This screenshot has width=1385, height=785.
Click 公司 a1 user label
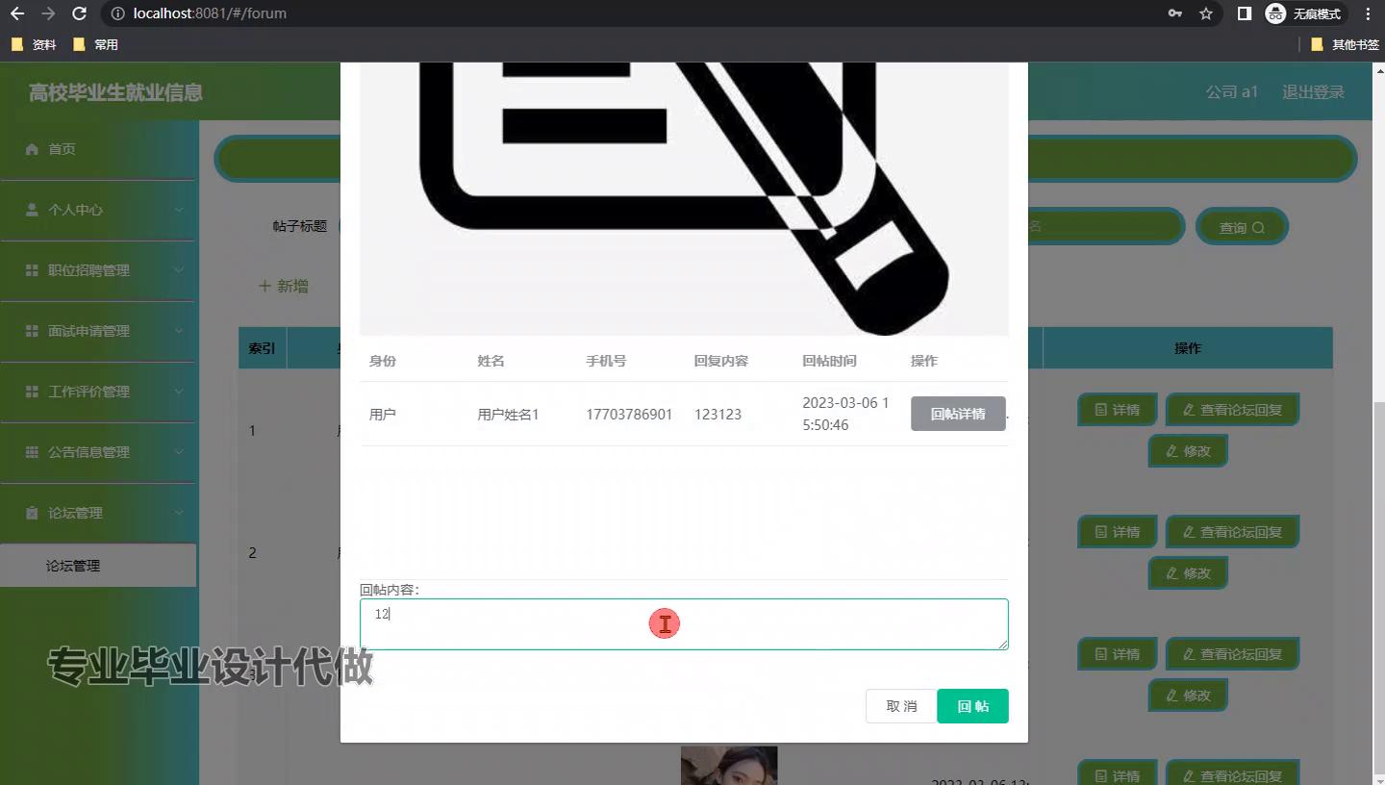click(x=1232, y=92)
